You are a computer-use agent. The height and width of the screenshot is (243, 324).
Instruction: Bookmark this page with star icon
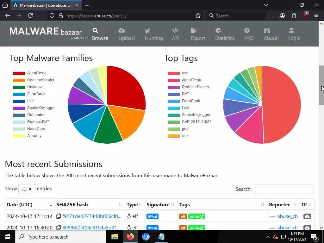[x=198, y=16]
